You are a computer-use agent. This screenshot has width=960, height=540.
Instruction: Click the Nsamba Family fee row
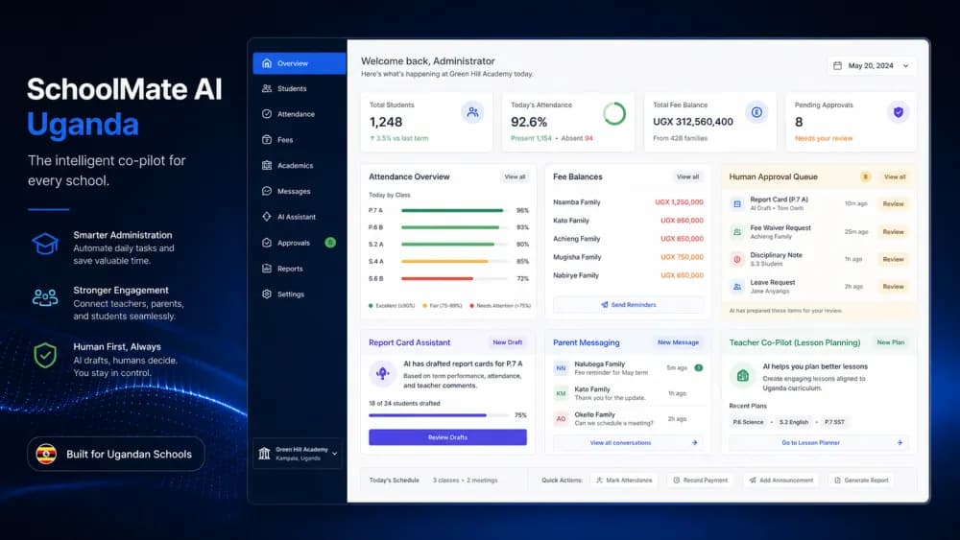628,202
